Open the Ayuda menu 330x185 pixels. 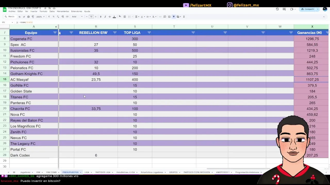coord(87,11)
